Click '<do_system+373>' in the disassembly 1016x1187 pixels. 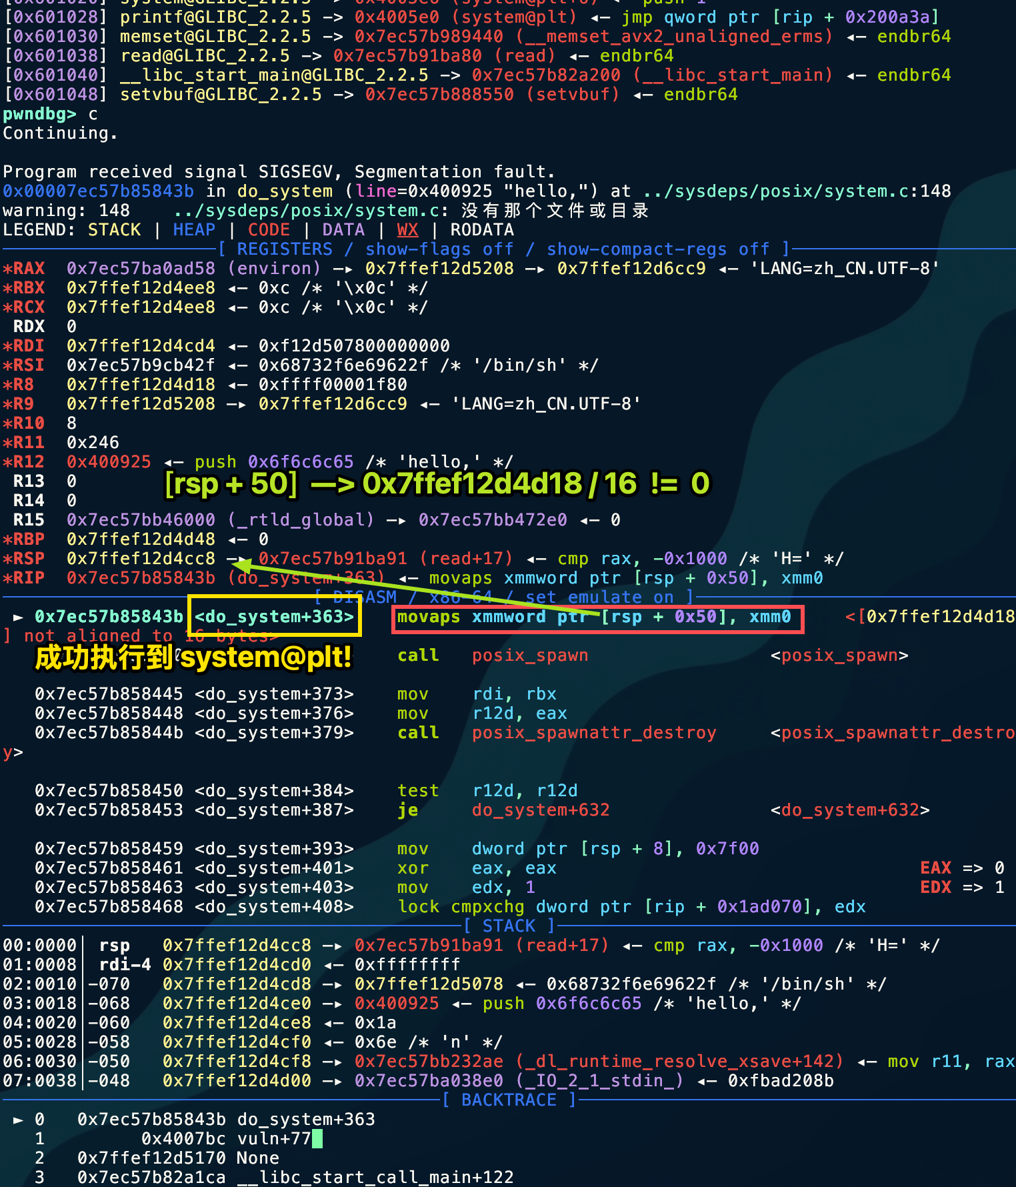click(x=274, y=694)
